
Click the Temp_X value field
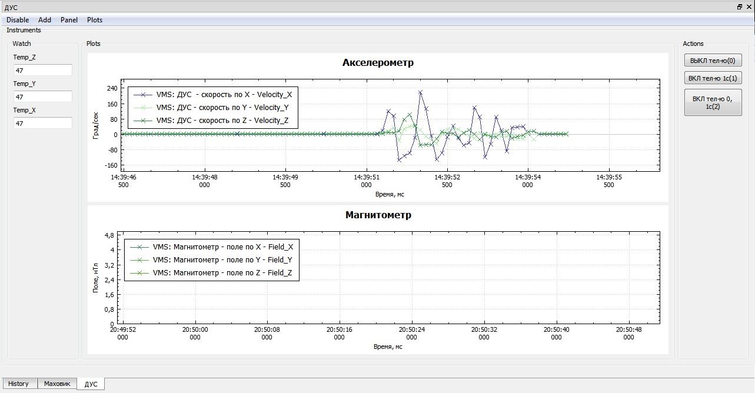pyautogui.click(x=43, y=122)
